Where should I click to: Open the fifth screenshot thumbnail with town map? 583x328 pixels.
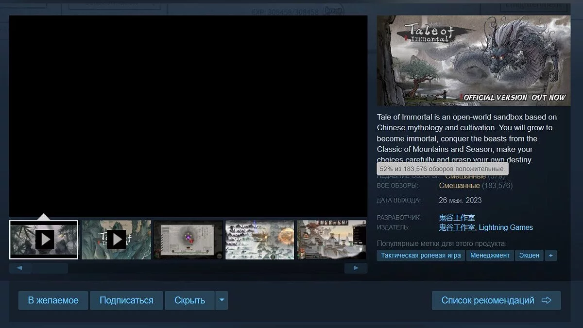pyautogui.click(x=332, y=239)
